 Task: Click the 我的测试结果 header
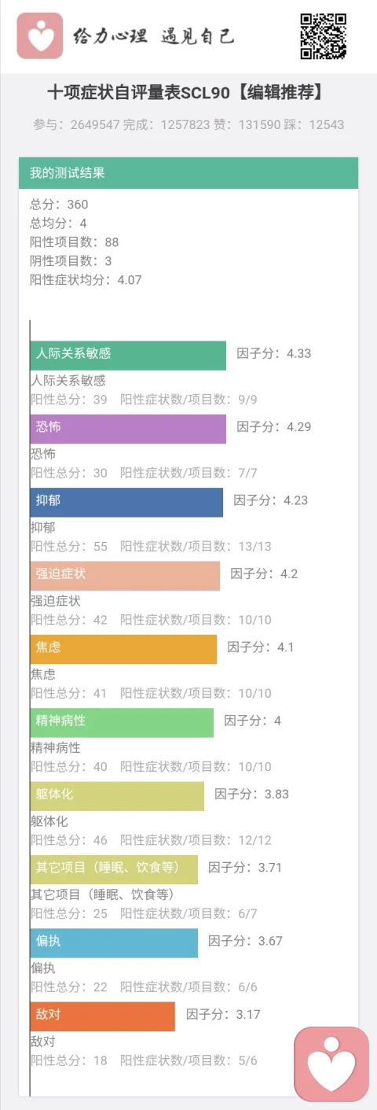[x=188, y=173]
